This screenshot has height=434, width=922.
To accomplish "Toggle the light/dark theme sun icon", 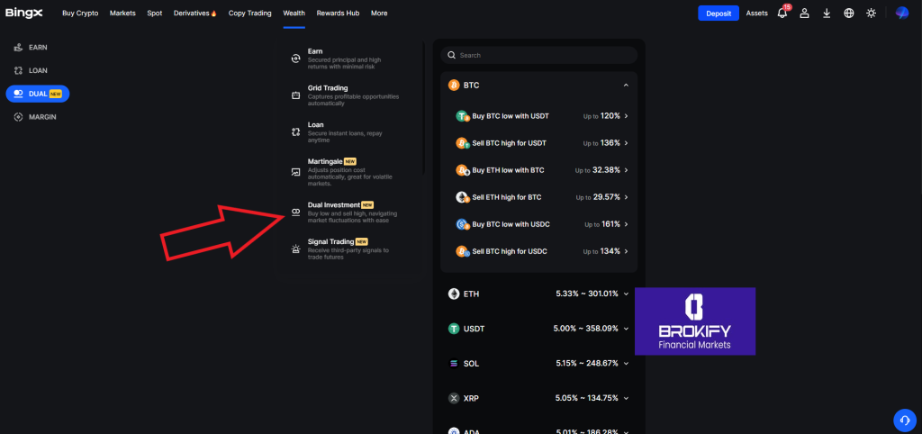I will pyautogui.click(x=871, y=14).
